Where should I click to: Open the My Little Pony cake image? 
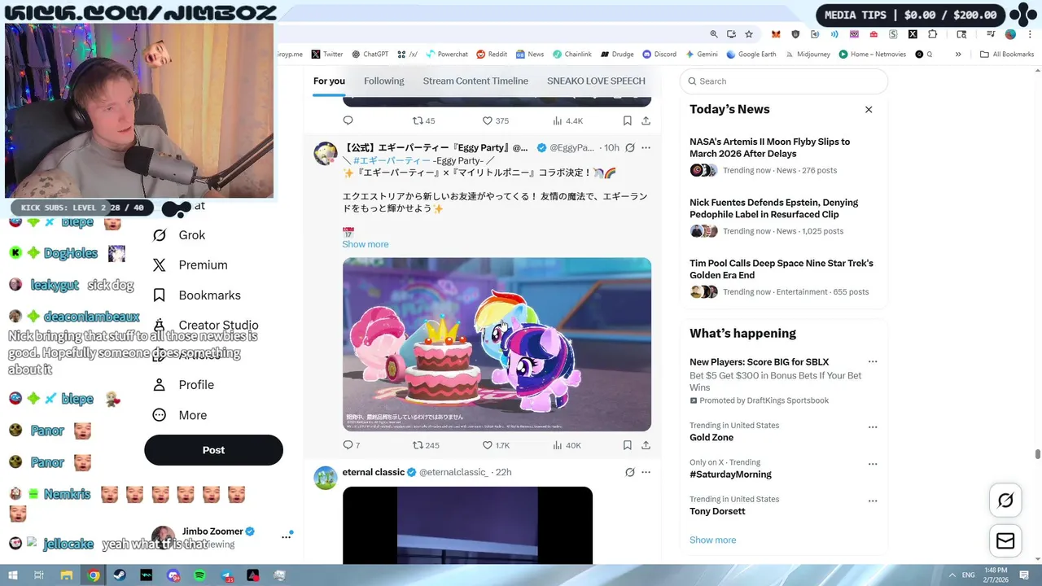point(497,344)
